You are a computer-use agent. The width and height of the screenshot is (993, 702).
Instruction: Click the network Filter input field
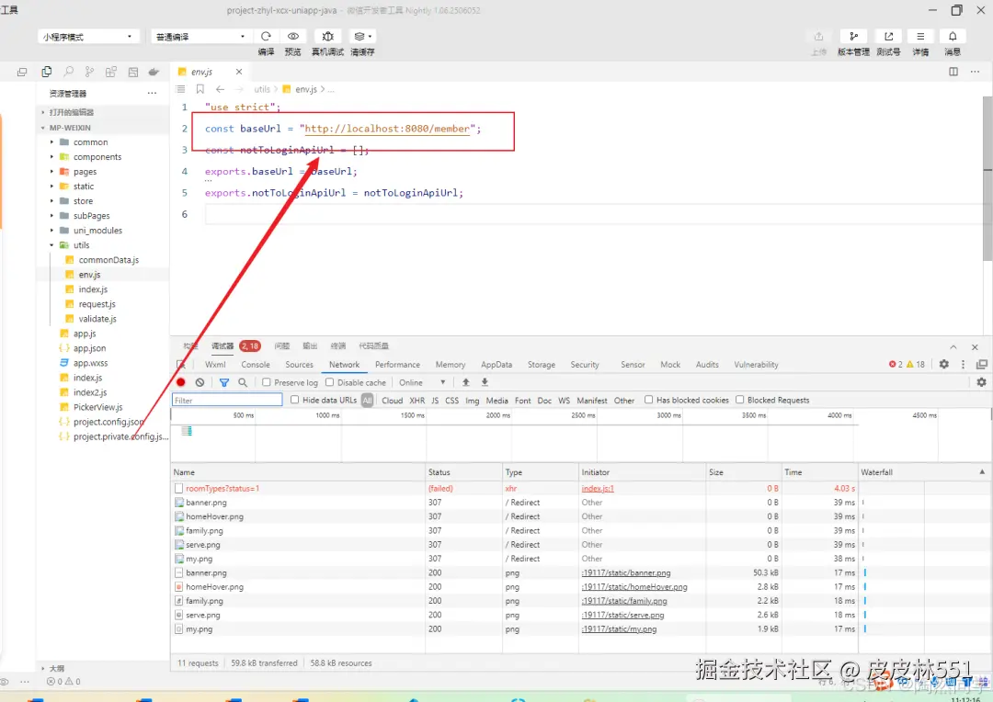coord(227,400)
